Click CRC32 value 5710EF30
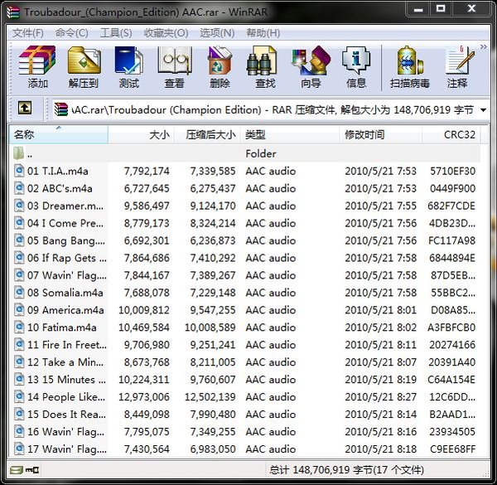Screen dimensions: 497x485 coord(452,171)
